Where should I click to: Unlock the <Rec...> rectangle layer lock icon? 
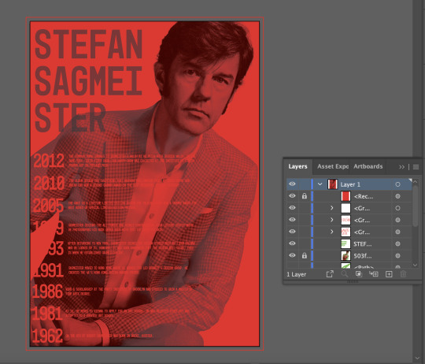point(305,196)
